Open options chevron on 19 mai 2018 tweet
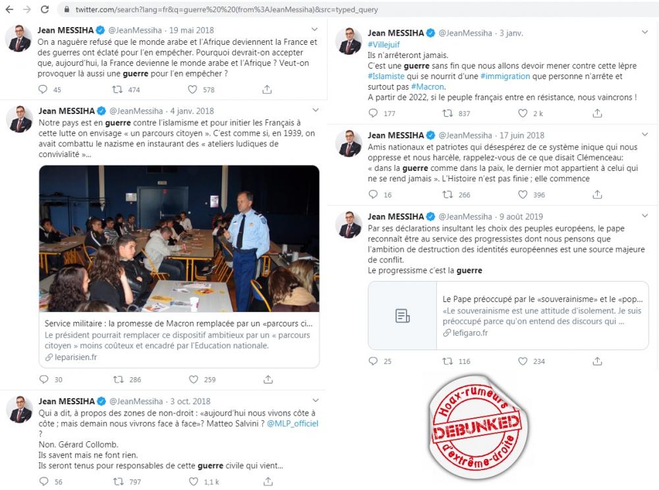Screen dimensions: 659x490 click(314, 30)
